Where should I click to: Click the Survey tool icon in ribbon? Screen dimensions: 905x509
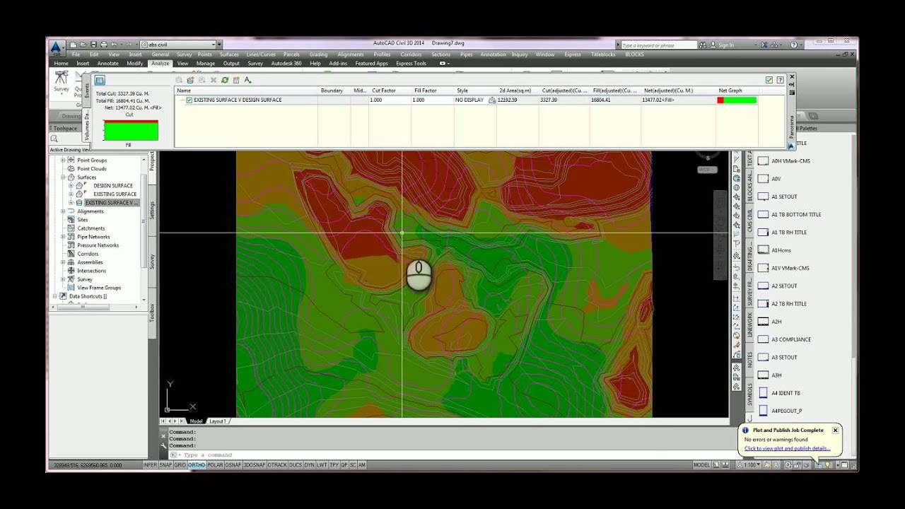(x=62, y=80)
